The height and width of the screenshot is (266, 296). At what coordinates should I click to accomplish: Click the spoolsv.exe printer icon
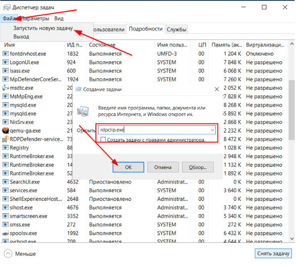point(6,233)
